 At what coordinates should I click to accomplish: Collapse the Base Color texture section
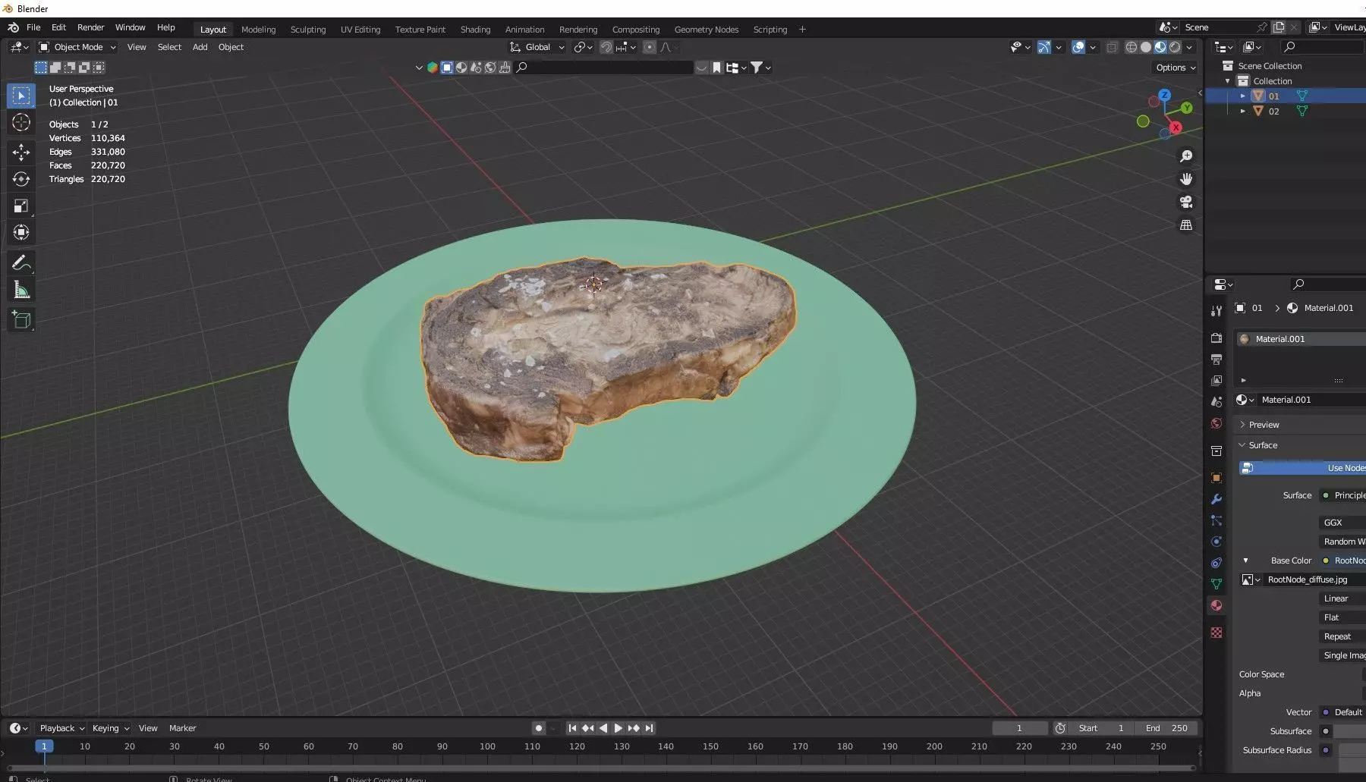click(x=1245, y=561)
